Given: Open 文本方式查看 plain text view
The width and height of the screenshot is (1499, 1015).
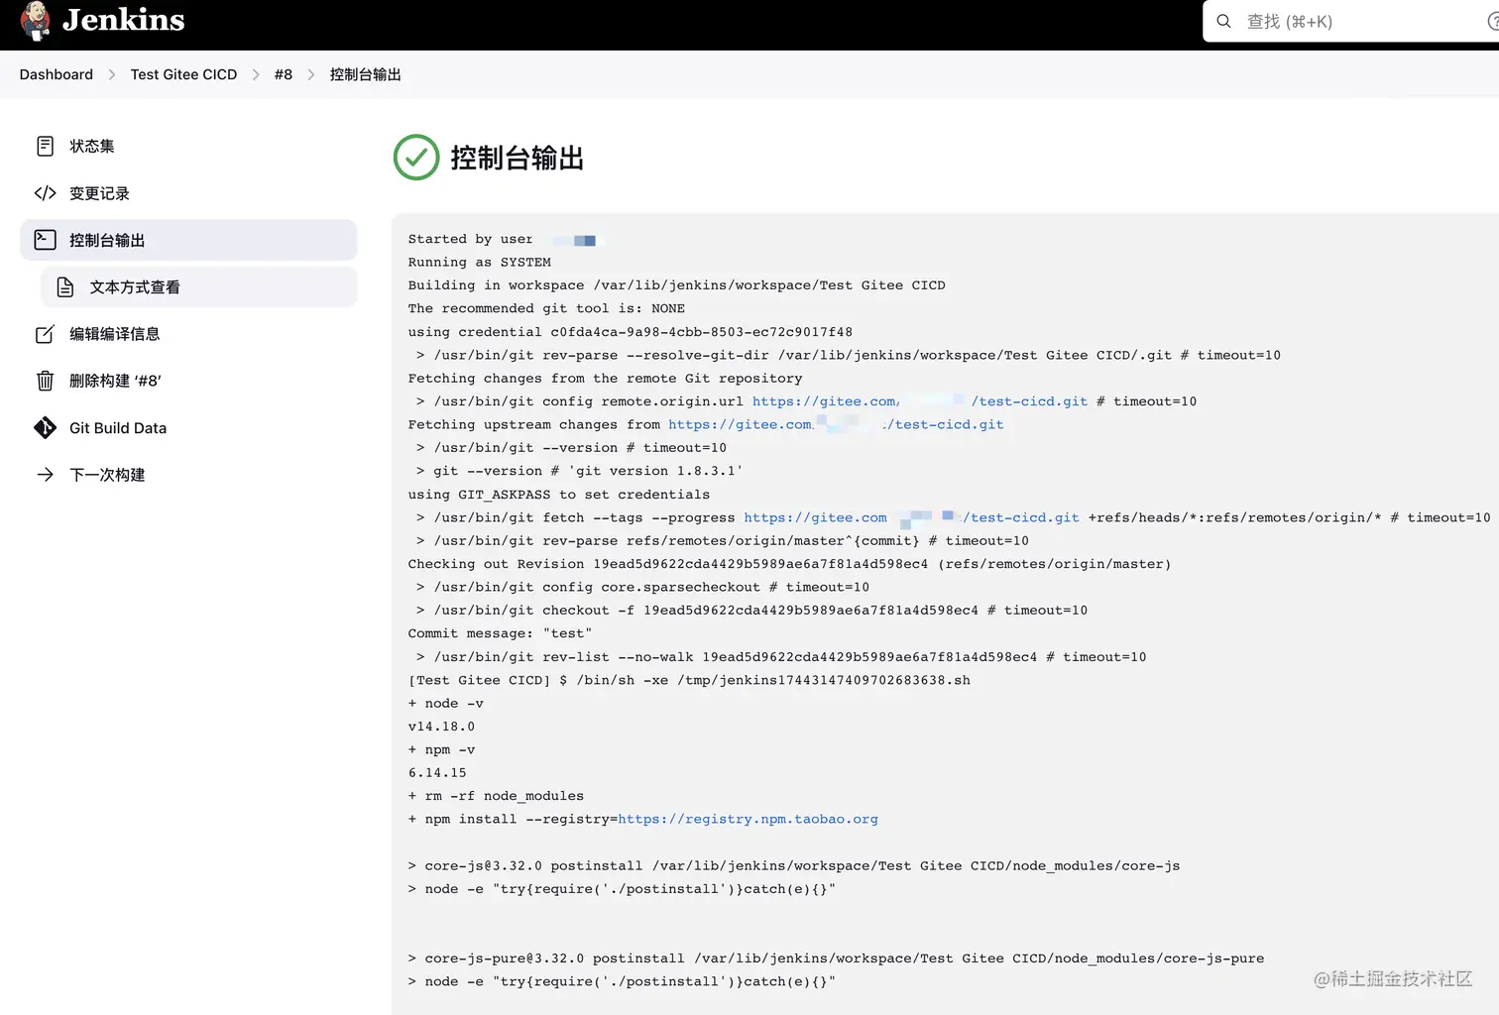Looking at the screenshot, I should click(x=198, y=287).
